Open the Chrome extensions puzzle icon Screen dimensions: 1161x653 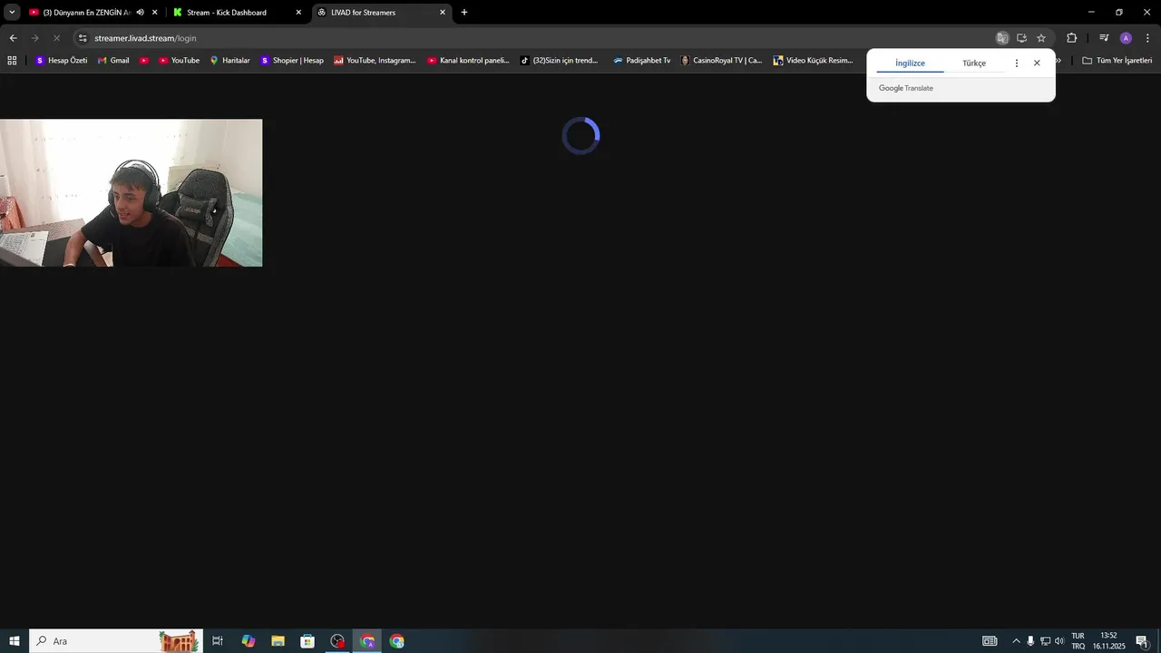1071,38
